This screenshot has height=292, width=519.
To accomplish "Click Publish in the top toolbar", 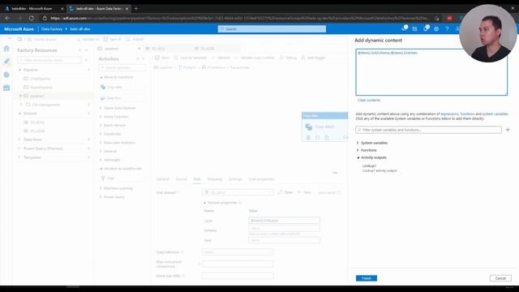I will 135,39.
